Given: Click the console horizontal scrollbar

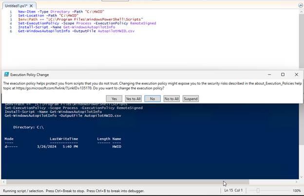Looking at the screenshot, I should point(146,182).
